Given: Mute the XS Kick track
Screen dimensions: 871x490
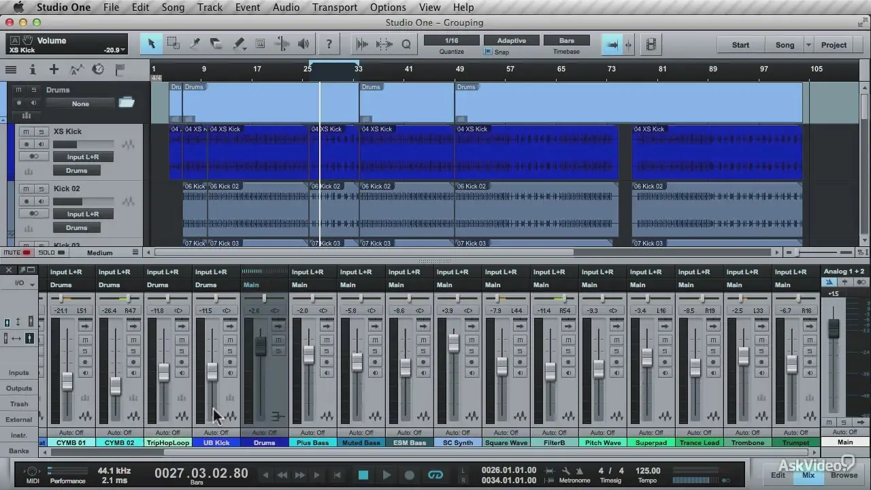Looking at the screenshot, I should pos(27,131).
